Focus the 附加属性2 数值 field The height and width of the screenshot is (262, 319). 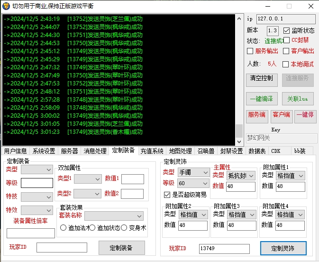click(193, 226)
